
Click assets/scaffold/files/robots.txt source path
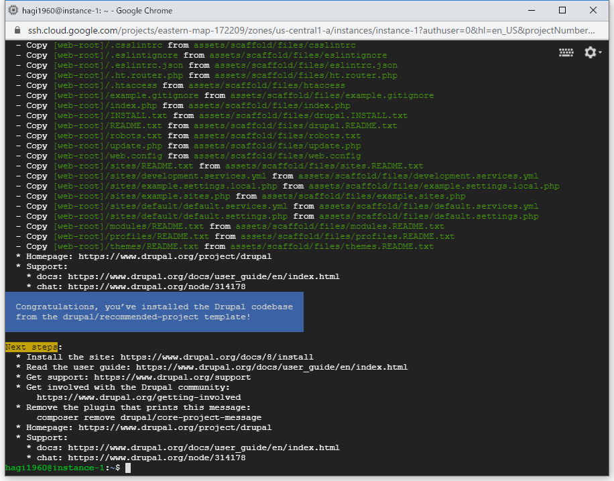coord(278,136)
